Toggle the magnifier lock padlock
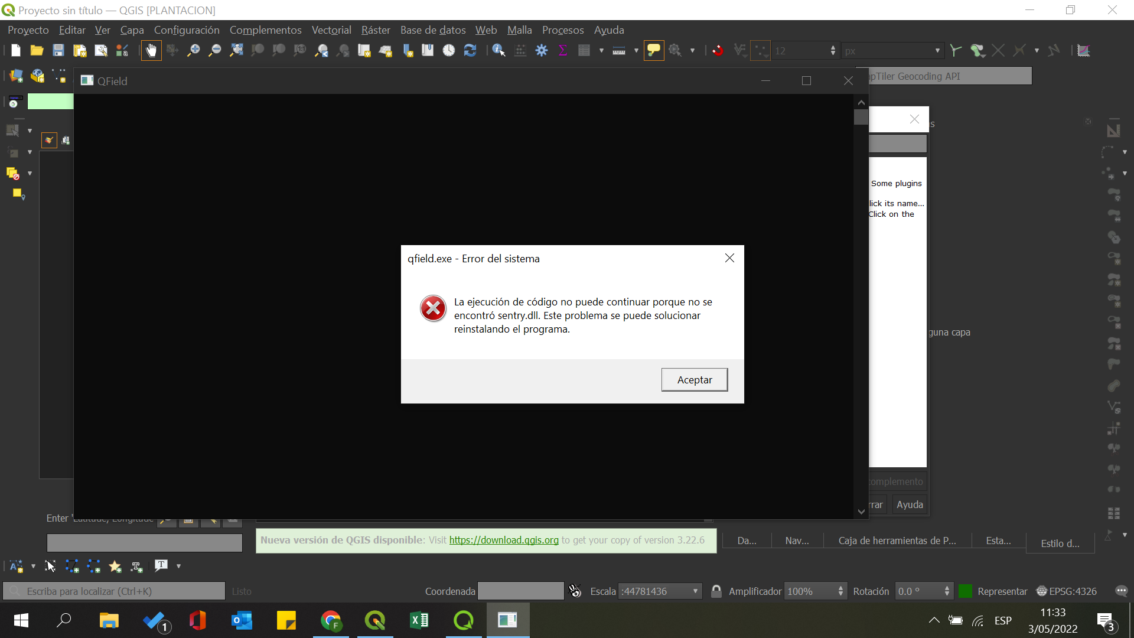This screenshot has width=1134, height=638. pos(716,591)
